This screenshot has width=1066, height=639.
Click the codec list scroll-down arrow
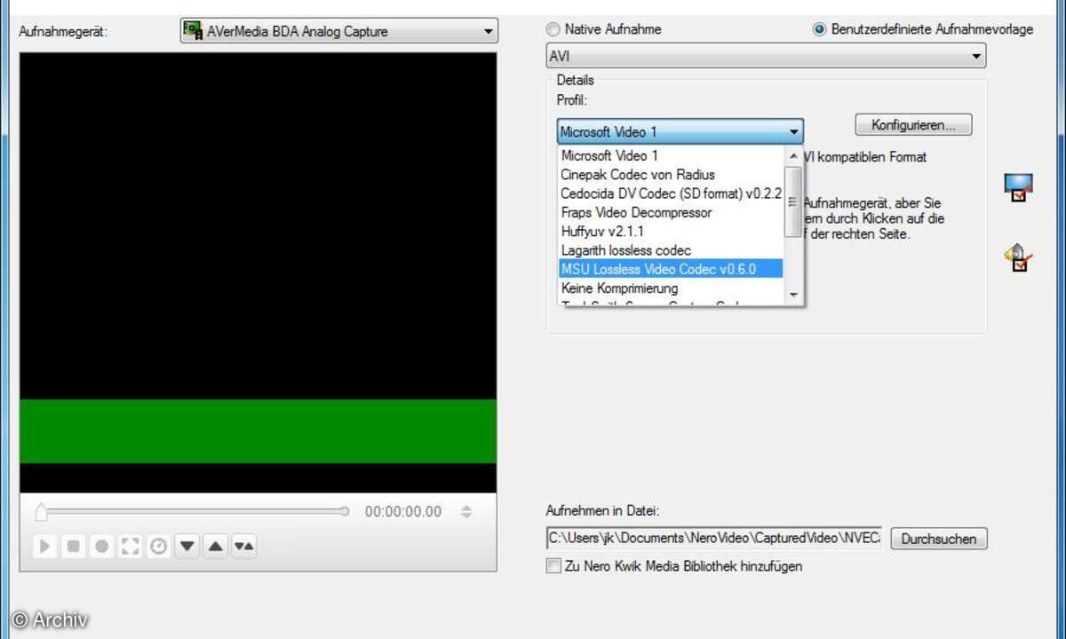click(x=793, y=295)
